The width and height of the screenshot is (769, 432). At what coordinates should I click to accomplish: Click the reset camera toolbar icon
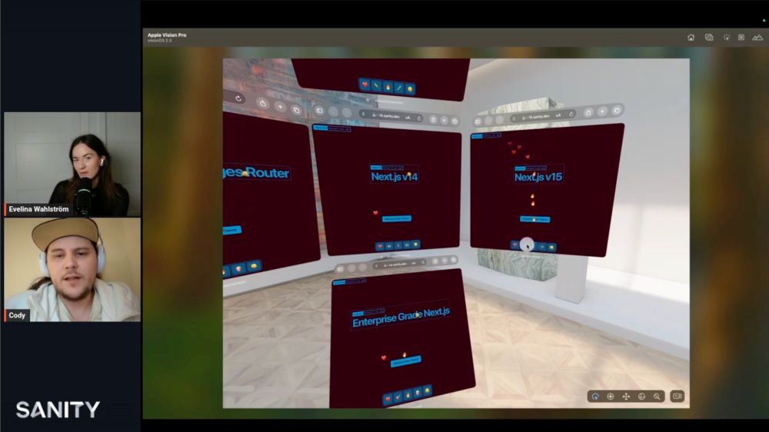(741, 37)
